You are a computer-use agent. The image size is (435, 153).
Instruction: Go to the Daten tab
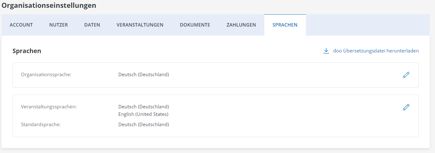point(92,25)
